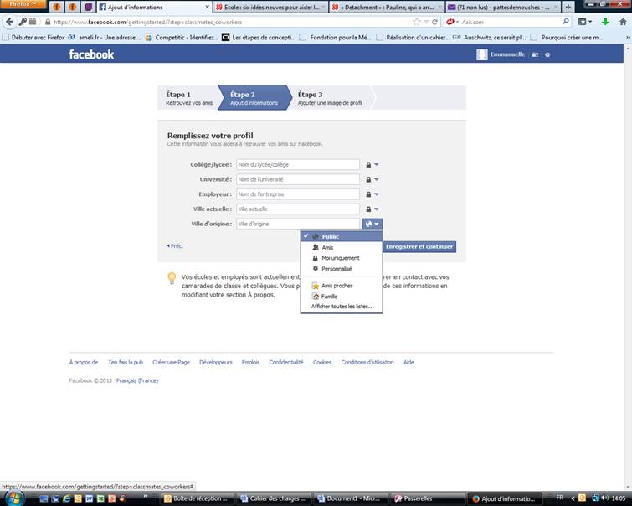This screenshot has height=506, width=632.
Task: Switch to the Ecole six idées neuves tab
Action: pyautogui.click(x=271, y=7)
